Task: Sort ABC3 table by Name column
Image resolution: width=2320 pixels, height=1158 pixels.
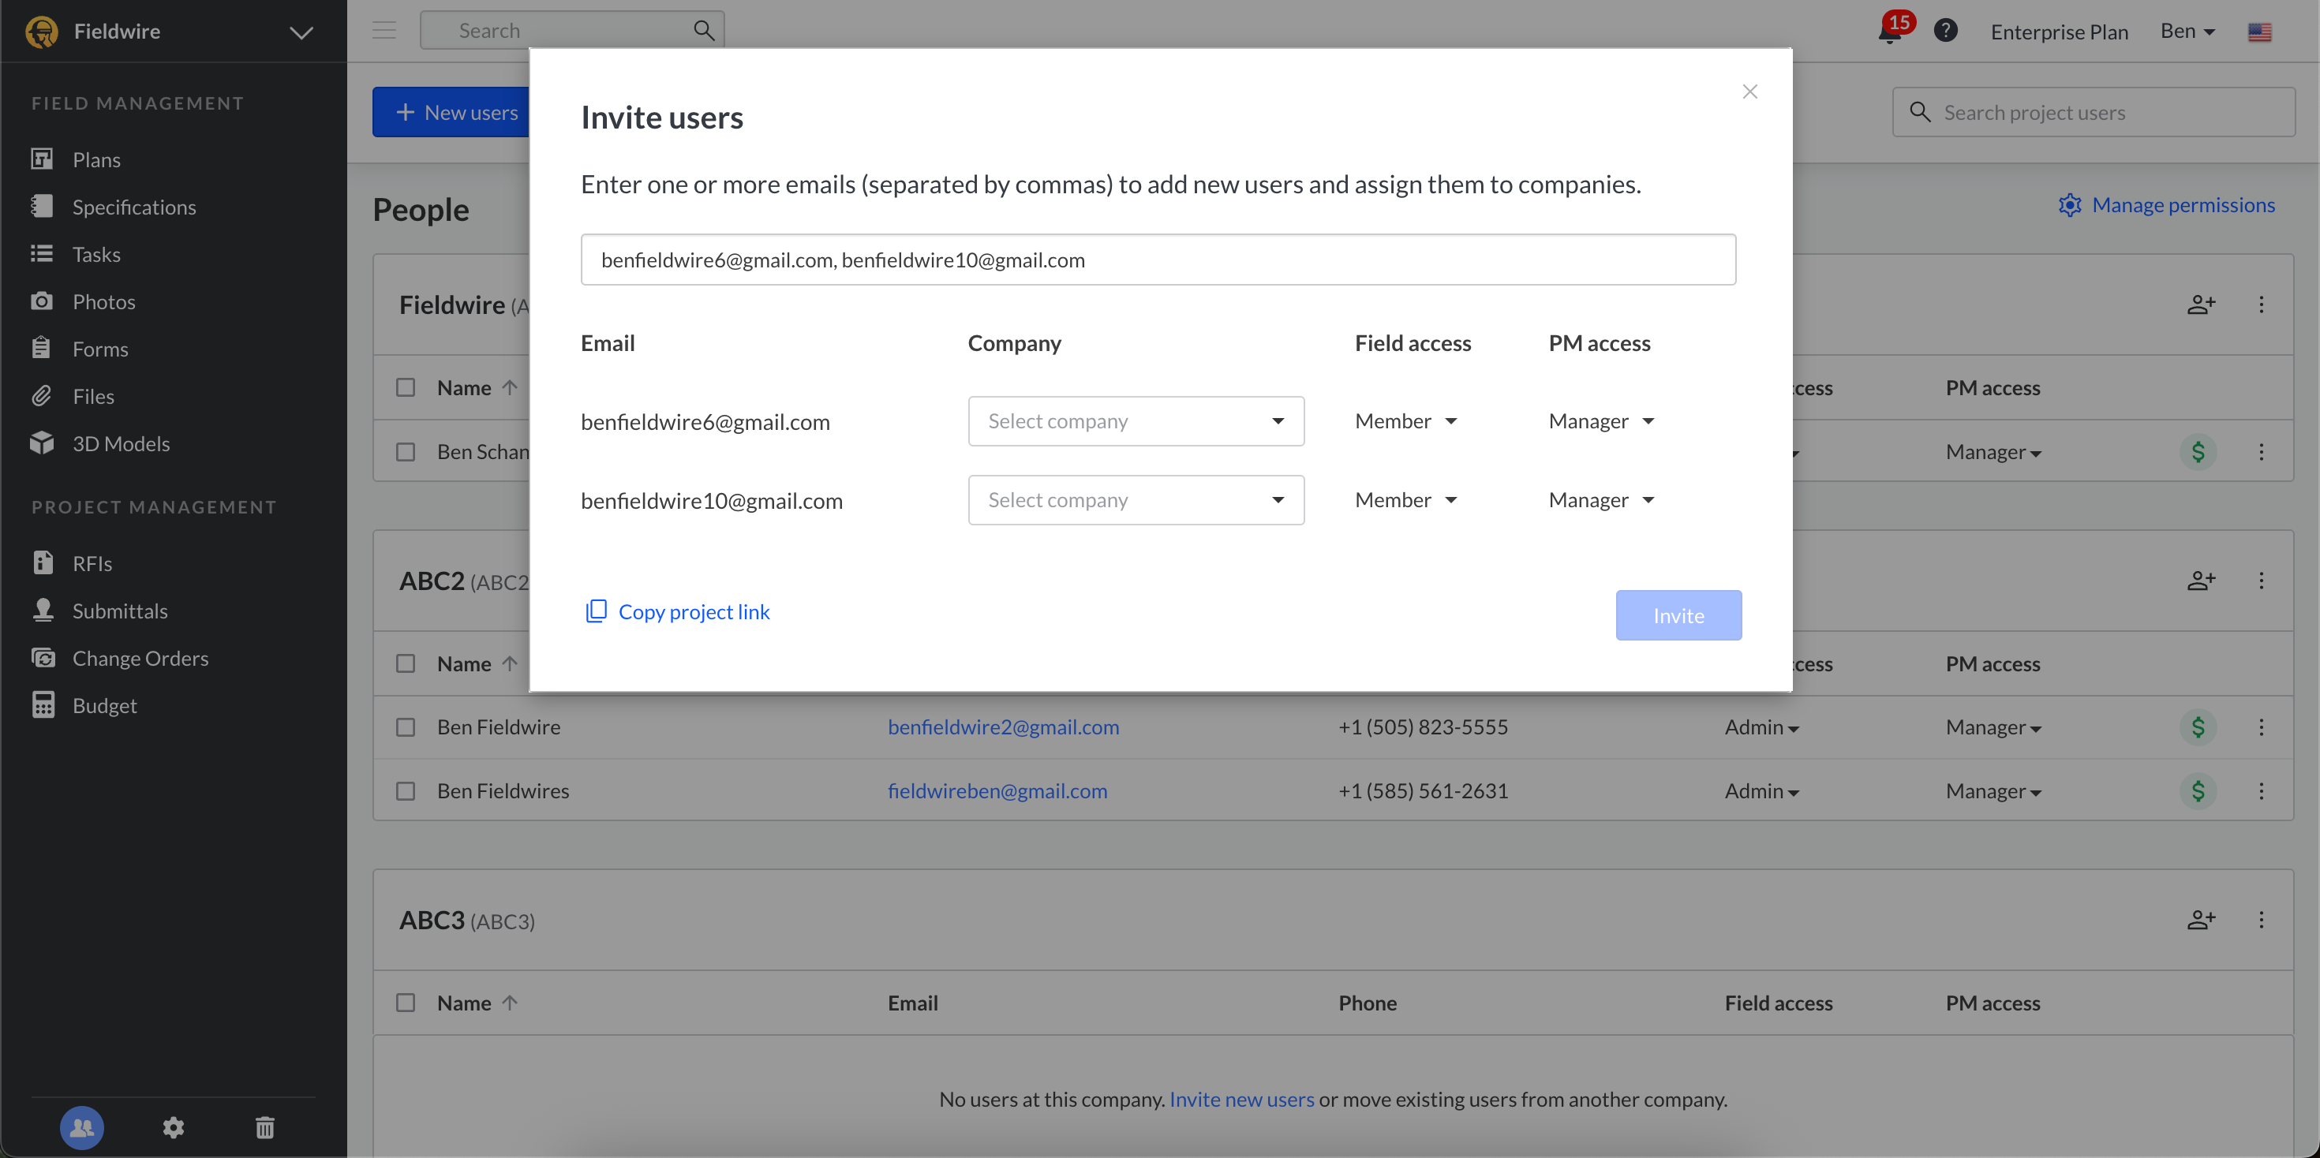Action: point(477,1003)
